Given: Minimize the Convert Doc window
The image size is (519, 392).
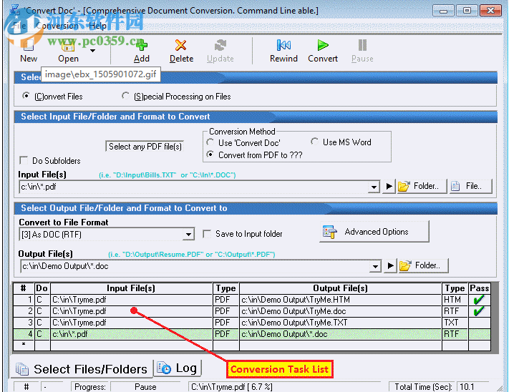Looking at the screenshot, I should coord(443,11).
